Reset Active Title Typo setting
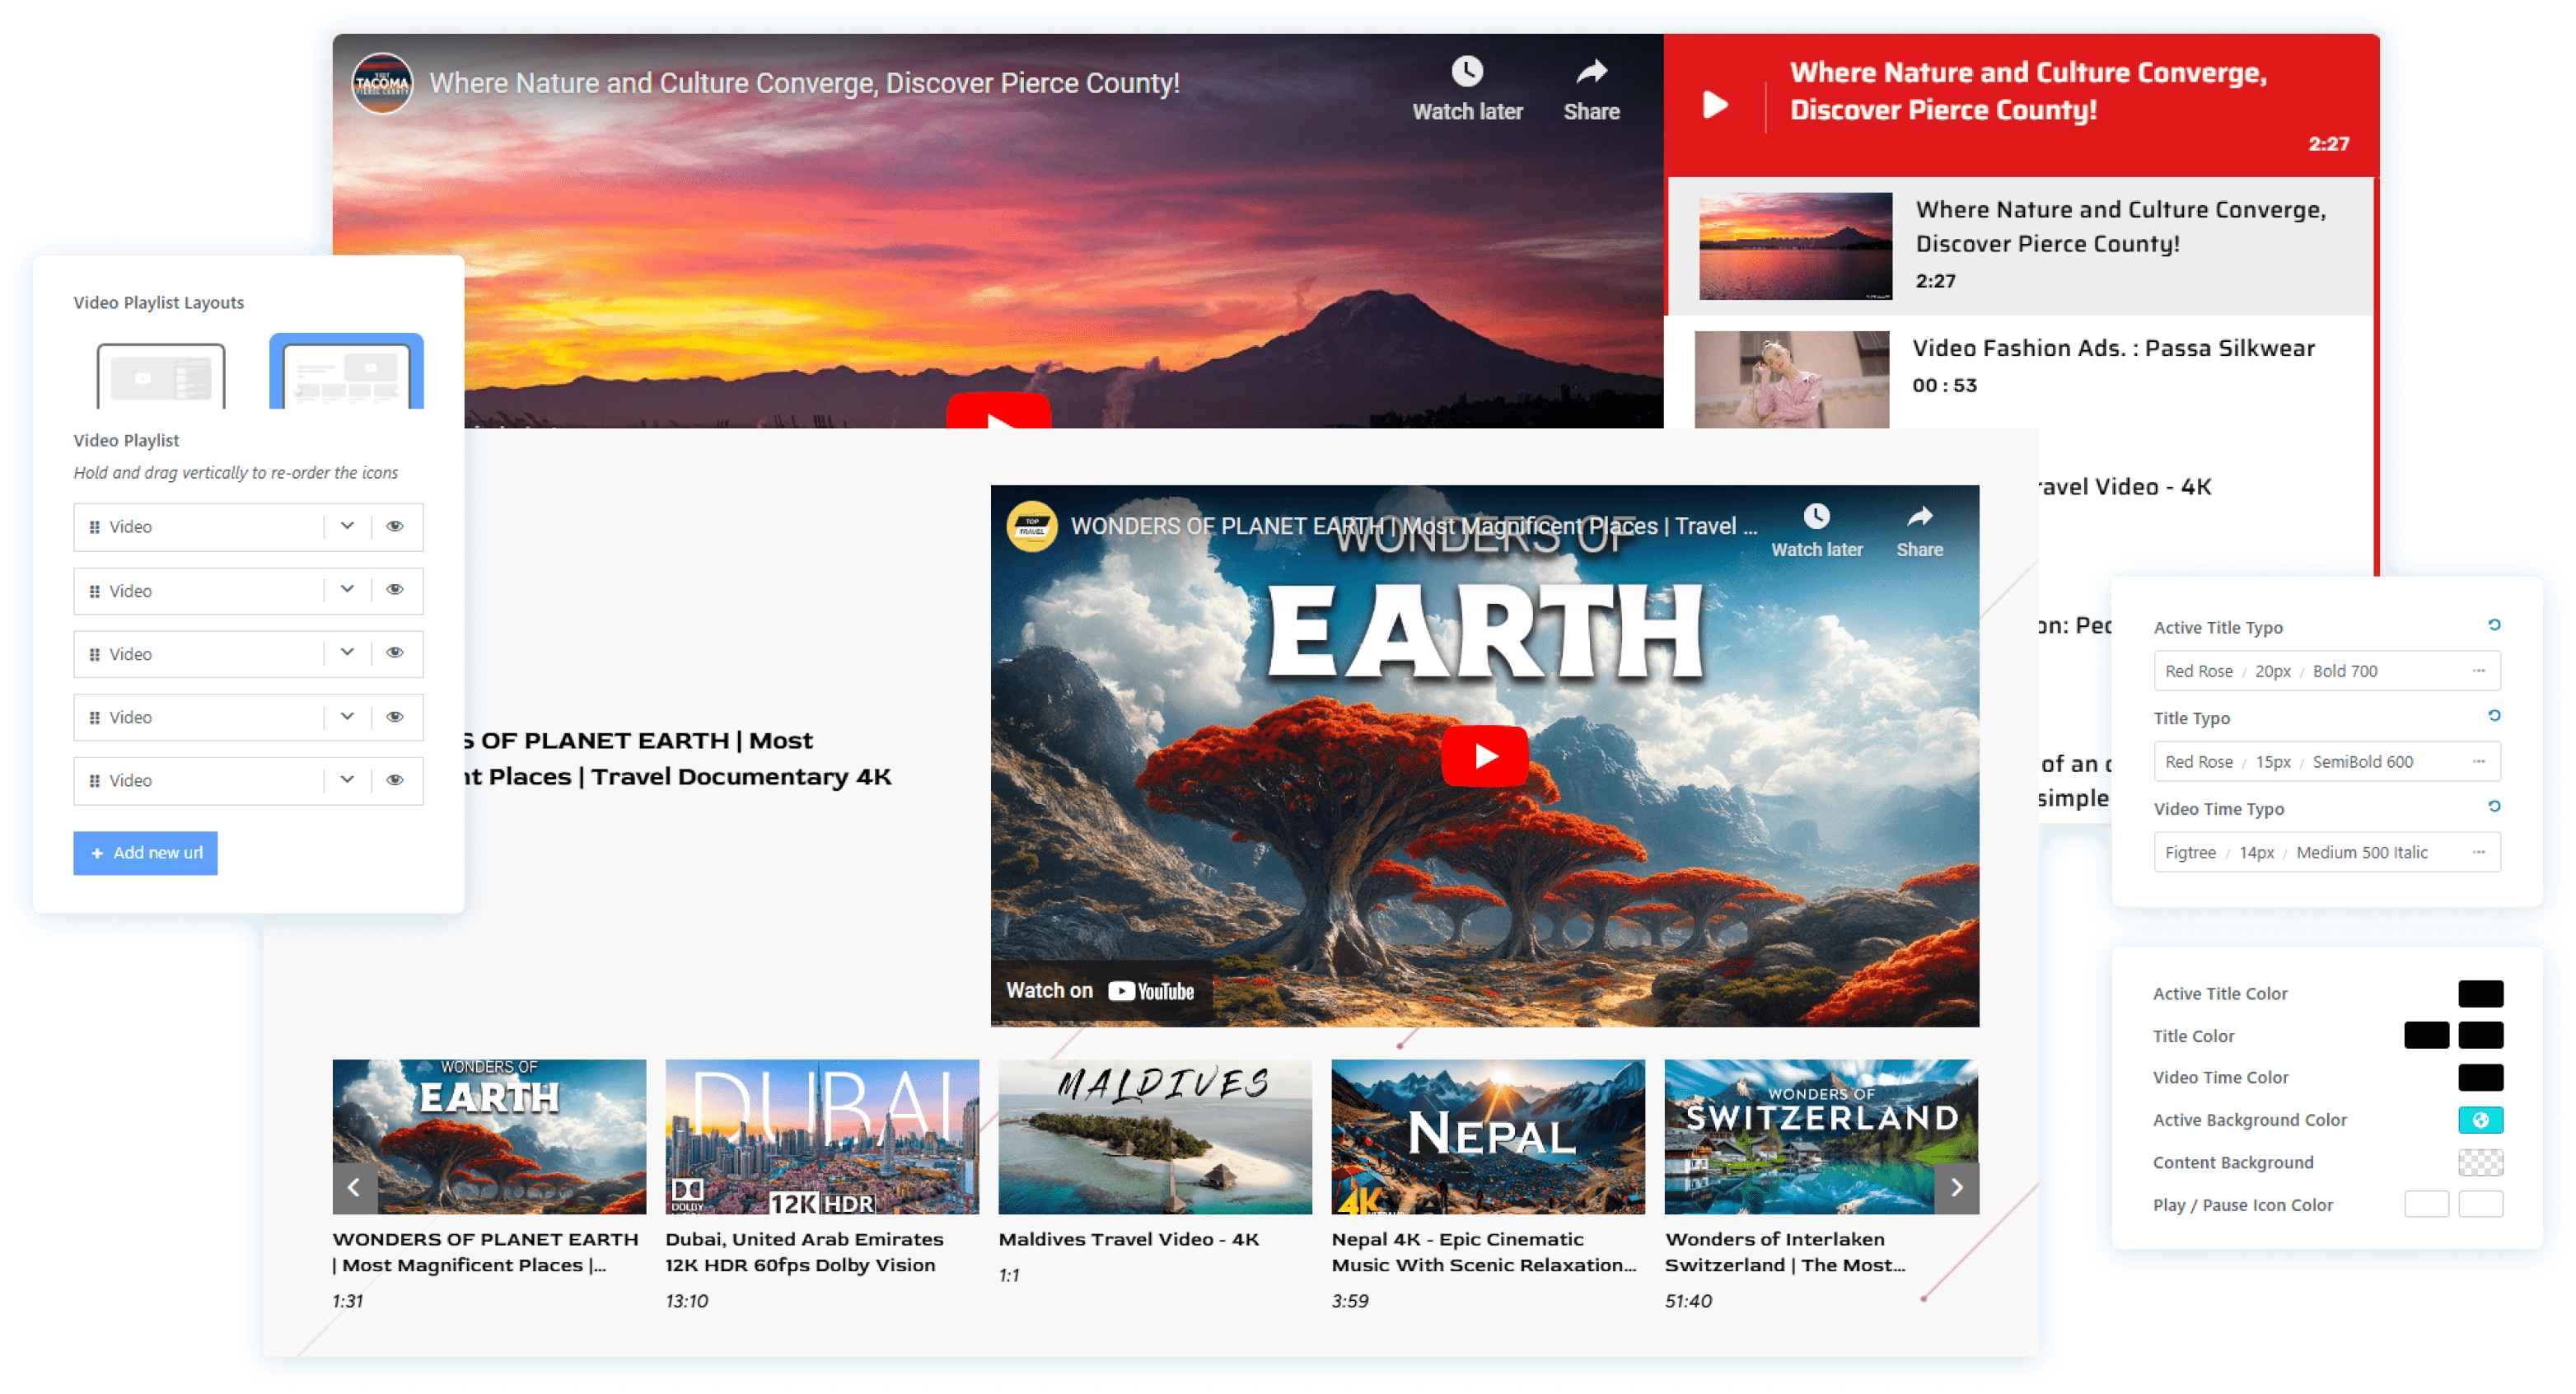This screenshot has width=2576, height=1394. tap(2494, 625)
